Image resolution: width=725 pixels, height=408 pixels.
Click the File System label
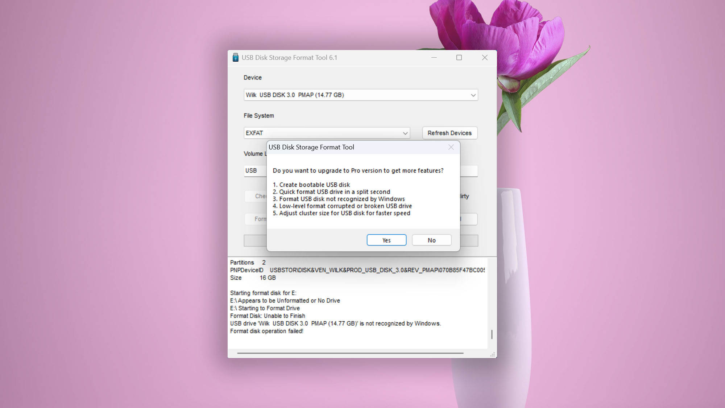[x=259, y=116]
